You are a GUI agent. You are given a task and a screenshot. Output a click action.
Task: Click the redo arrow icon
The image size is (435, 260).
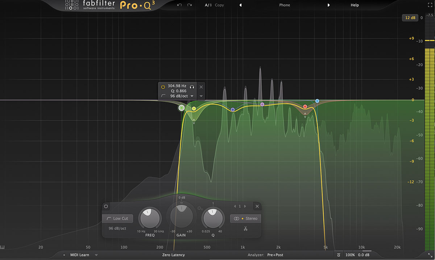189,5
